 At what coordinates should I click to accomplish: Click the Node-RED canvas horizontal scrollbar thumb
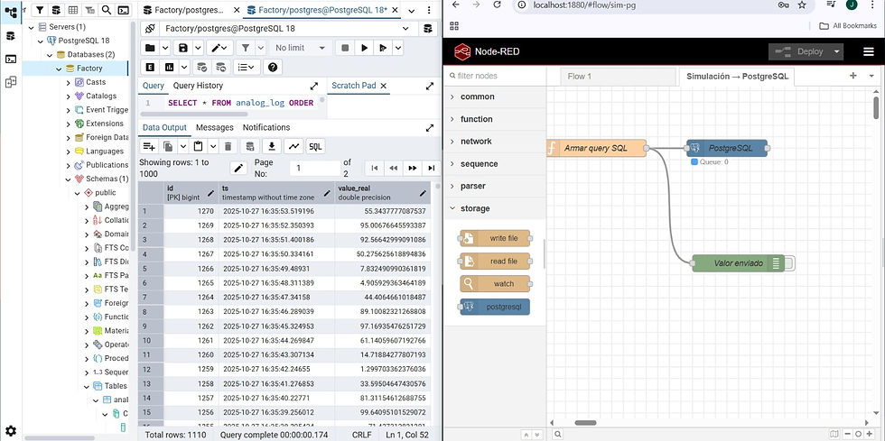click(x=585, y=422)
